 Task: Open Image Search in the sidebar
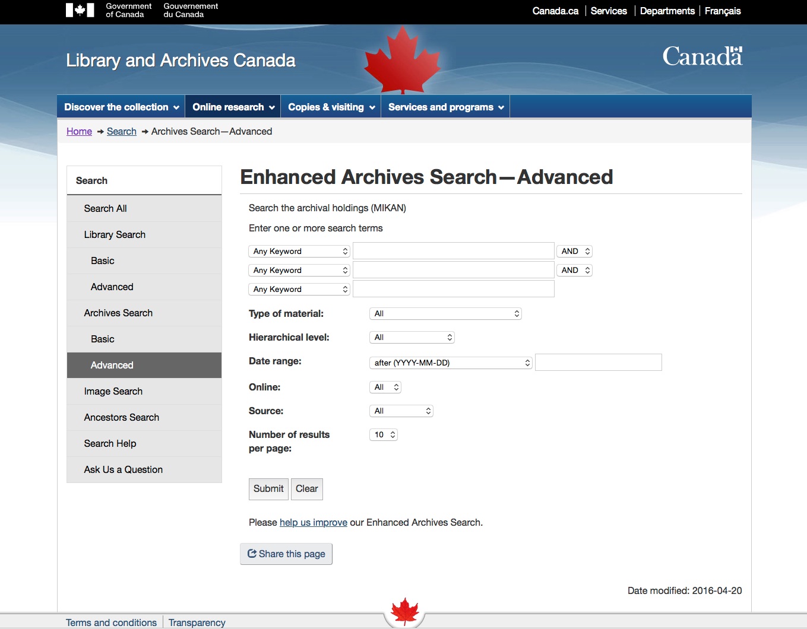pos(113,391)
